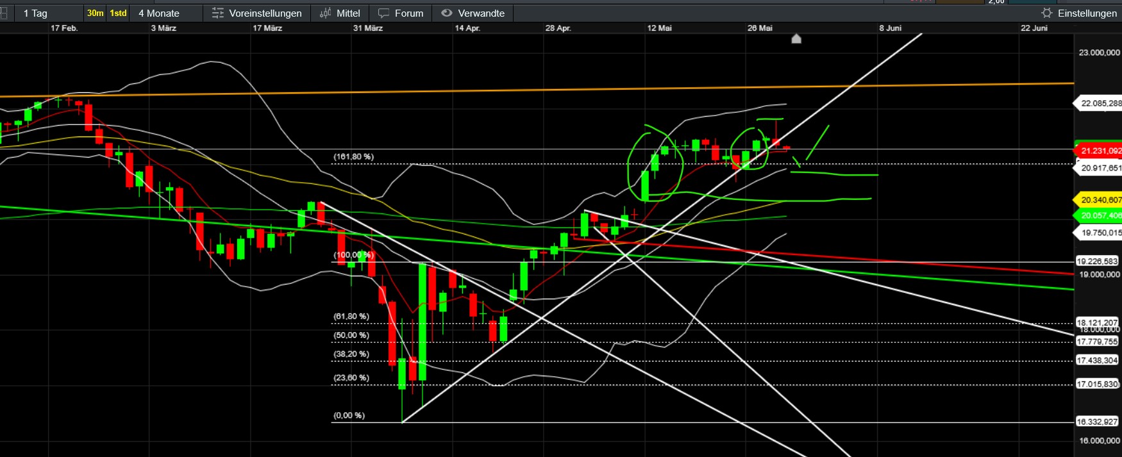
Task: Select the green 20.057,406 price tag
Action: click(1099, 215)
